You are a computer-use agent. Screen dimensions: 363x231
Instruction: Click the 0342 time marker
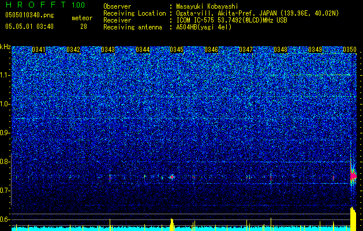[x=73, y=50]
